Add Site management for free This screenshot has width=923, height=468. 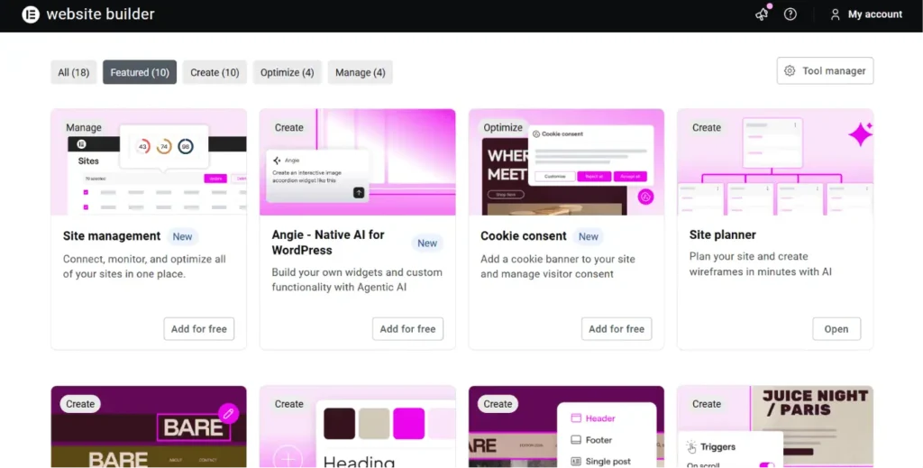coord(199,328)
